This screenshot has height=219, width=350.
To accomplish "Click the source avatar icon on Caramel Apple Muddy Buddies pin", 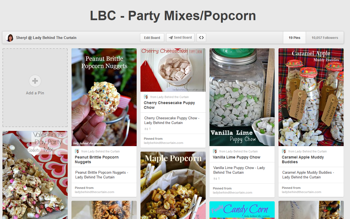I will (x=284, y=151).
